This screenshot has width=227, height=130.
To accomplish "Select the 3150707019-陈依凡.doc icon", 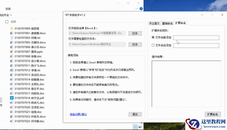I will point(12,103).
